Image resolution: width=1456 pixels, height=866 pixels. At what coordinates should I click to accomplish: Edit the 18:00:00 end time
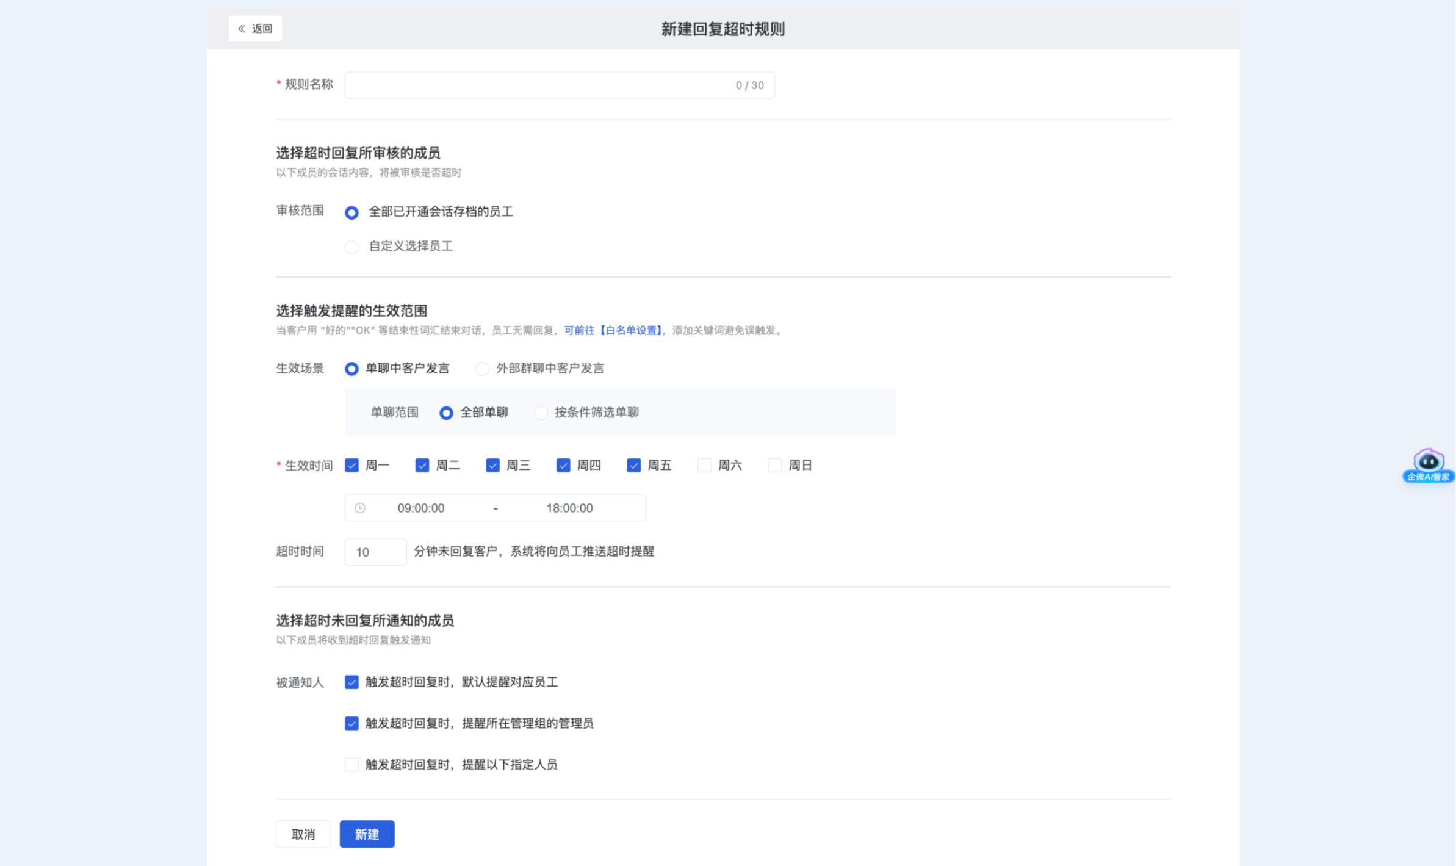pos(569,508)
